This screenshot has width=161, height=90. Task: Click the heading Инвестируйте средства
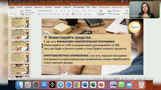[70, 37]
